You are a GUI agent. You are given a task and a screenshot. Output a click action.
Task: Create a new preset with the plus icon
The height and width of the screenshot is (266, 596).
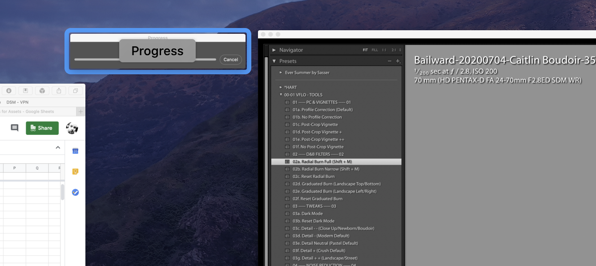[x=398, y=61]
